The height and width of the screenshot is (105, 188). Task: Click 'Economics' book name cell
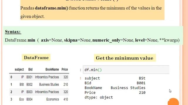53,99
